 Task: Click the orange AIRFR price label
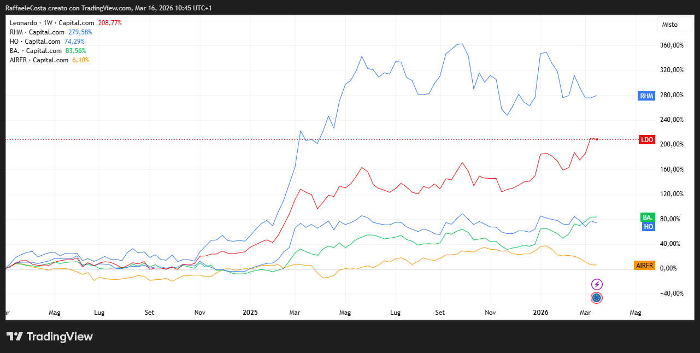pyautogui.click(x=644, y=266)
